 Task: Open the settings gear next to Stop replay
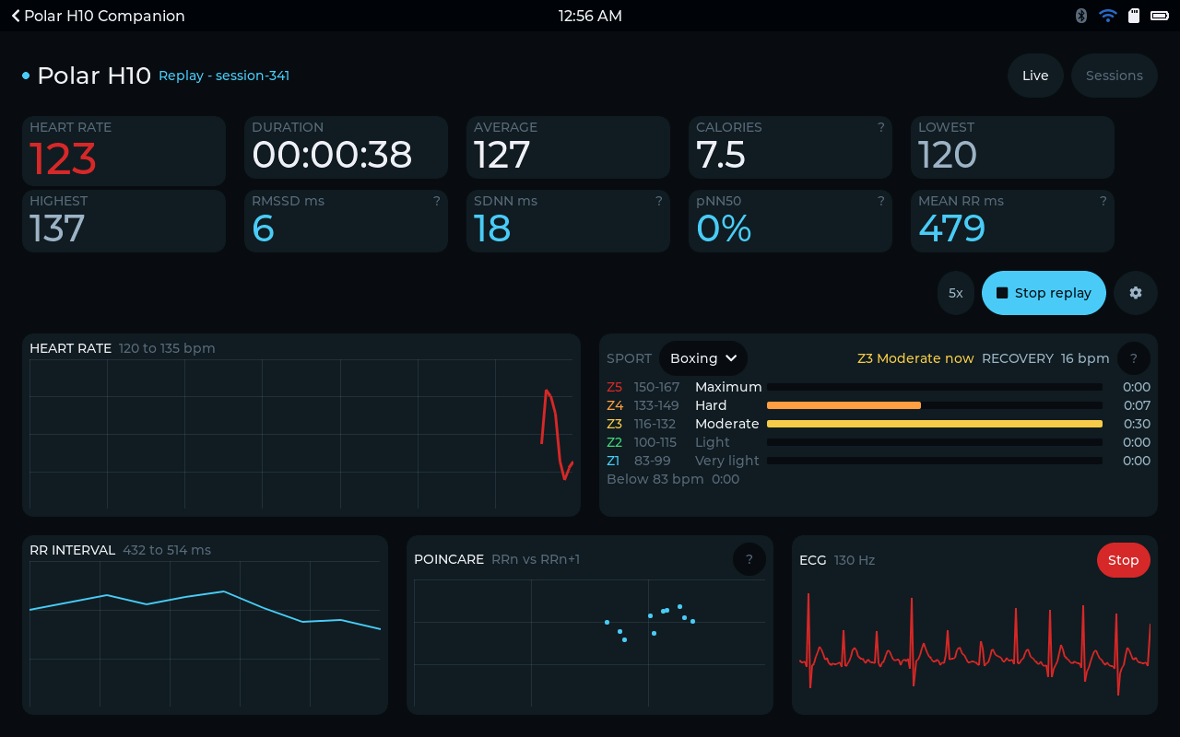click(1136, 293)
